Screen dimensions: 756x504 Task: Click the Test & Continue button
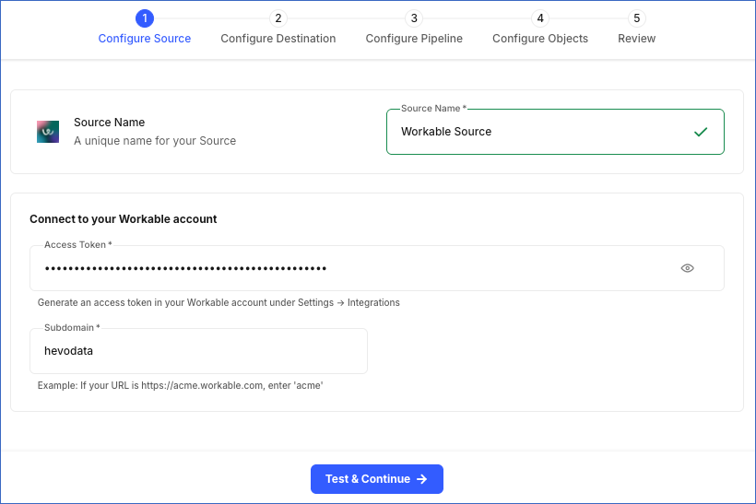pos(376,479)
